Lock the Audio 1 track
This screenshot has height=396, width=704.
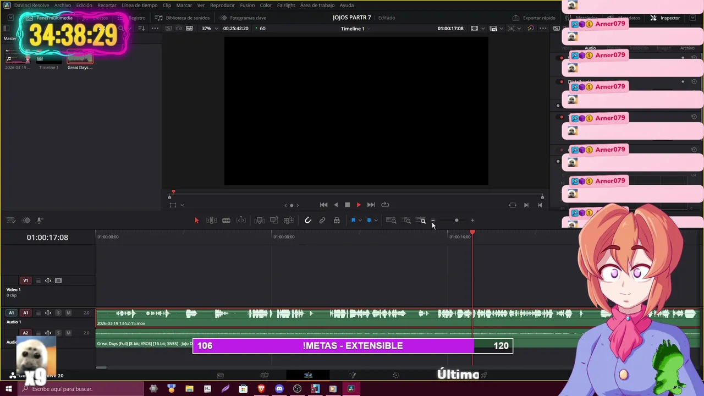pos(38,313)
